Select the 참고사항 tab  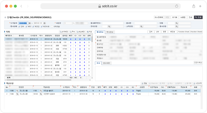tap(106, 63)
